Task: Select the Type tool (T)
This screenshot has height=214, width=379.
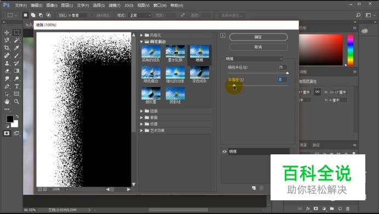Action: (16, 86)
